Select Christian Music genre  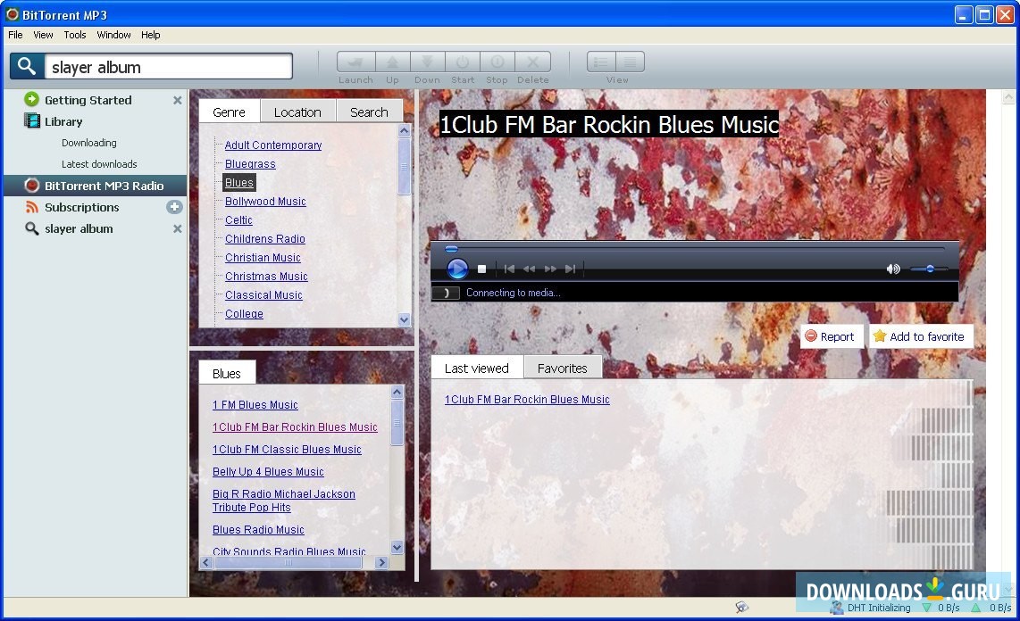click(x=263, y=258)
